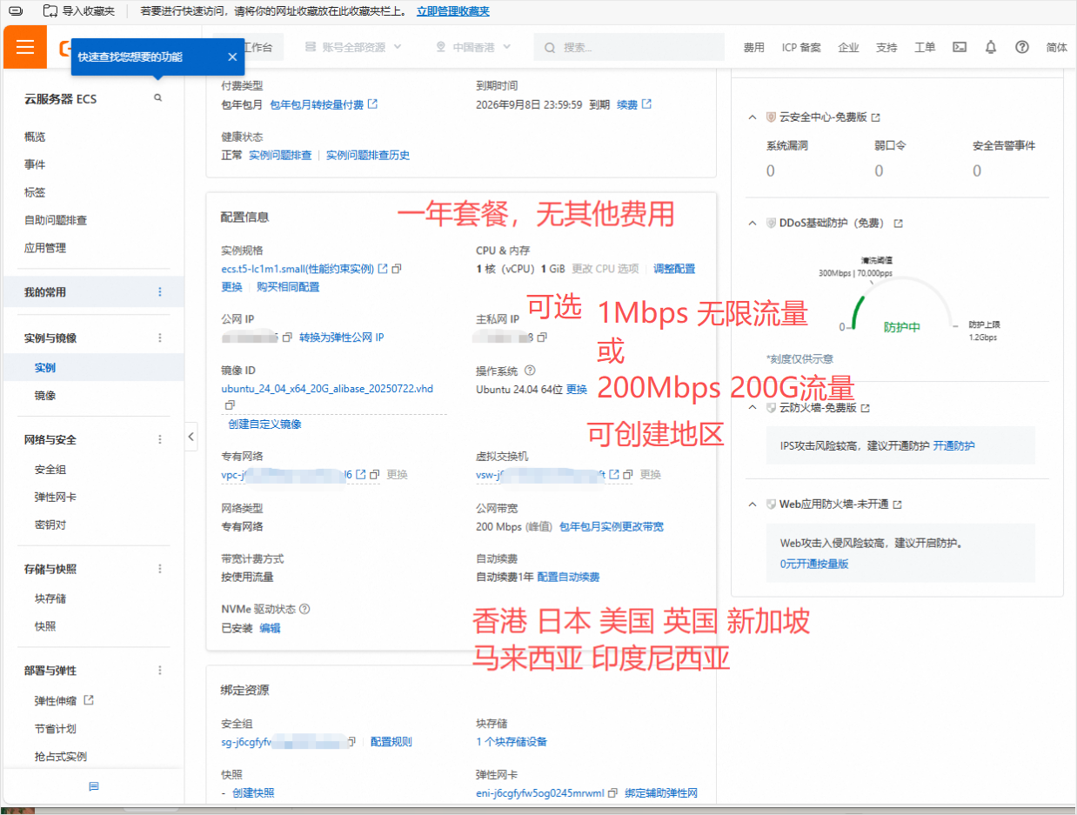Open the orange hamburger menu
The width and height of the screenshot is (1077, 815).
(24, 47)
